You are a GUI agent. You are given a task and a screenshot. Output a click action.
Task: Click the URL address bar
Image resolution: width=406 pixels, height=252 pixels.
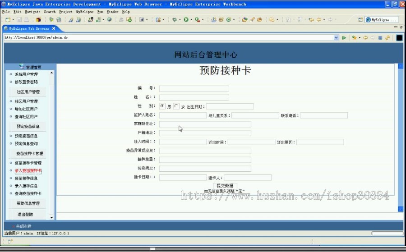169,38
